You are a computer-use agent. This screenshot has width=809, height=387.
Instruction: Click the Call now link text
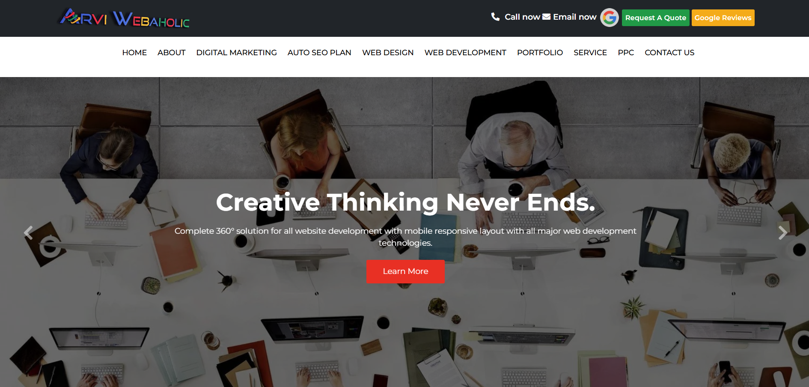(x=522, y=17)
